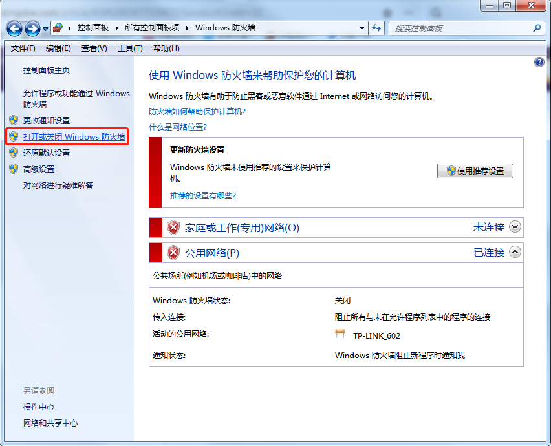The image size is (551, 446).
Task: Click the 另请参阅 heading
Action: click(39, 390)
